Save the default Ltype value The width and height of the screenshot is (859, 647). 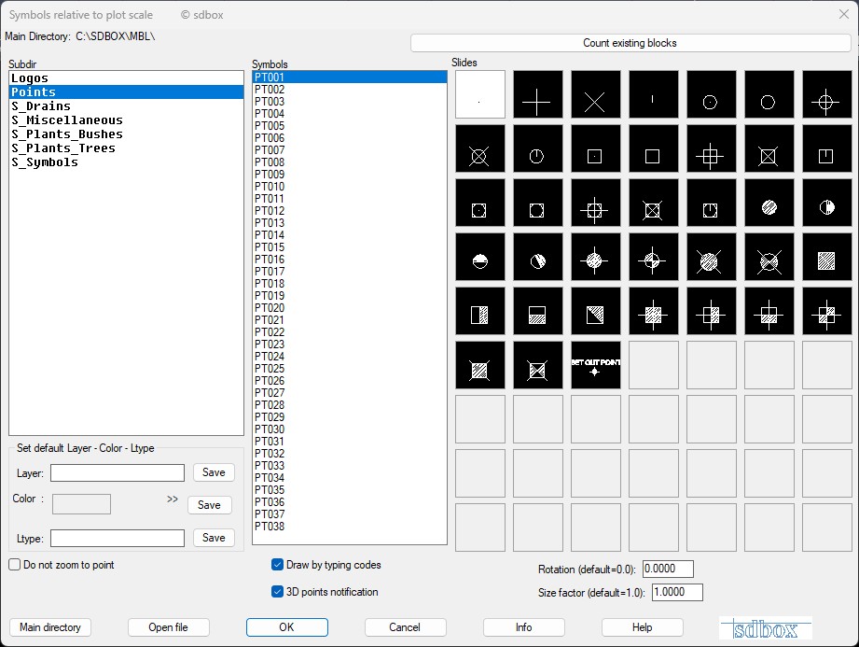[214, 538]
